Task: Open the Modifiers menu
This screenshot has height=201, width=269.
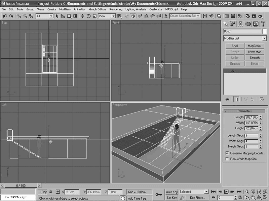Action: tap(65, 9)
